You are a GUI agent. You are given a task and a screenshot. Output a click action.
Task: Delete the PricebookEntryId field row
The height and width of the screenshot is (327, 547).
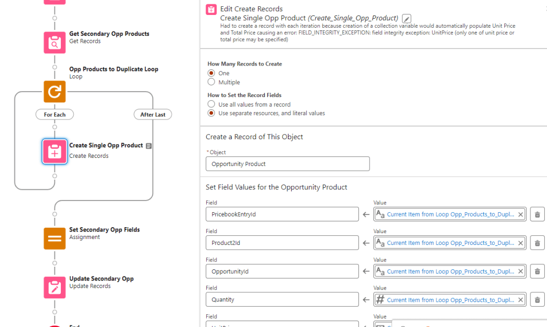(x=537, y=214)
